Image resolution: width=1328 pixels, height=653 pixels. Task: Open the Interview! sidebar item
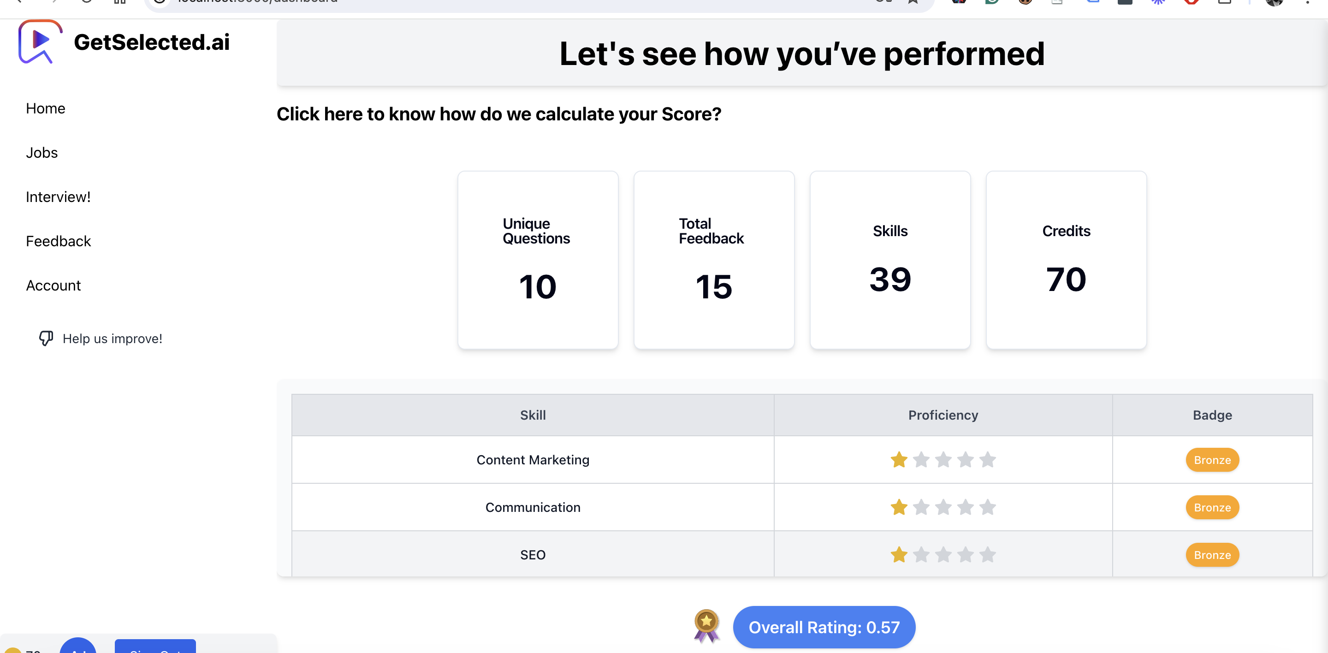58,197
